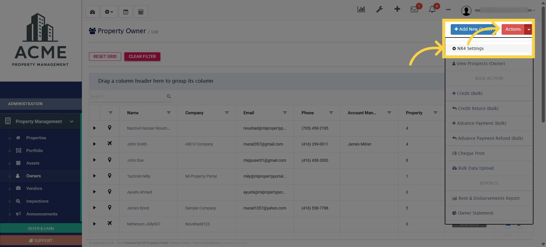
Task: Choose Advance Payment Refund (Bulk) action
Action: point(489,138)
